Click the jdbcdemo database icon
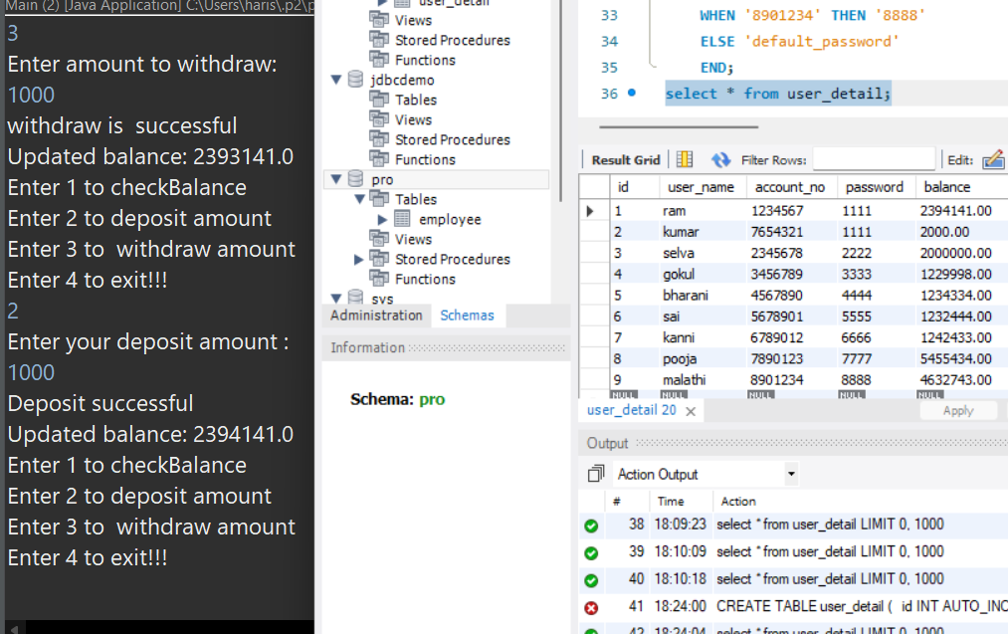The width and height of the screenshot is (1008, 634). point(356,80)
